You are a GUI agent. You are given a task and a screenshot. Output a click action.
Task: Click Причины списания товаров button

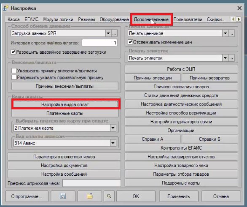(181, 87)
